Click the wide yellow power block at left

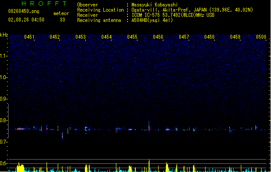tap(20, 168)
